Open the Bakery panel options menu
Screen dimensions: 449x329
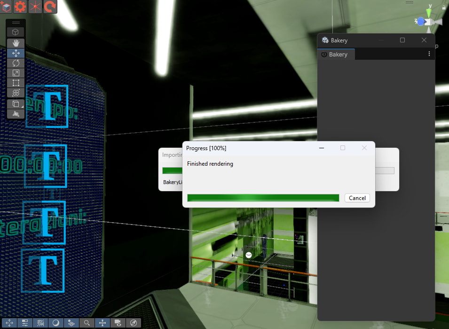[x=429, y=54]
